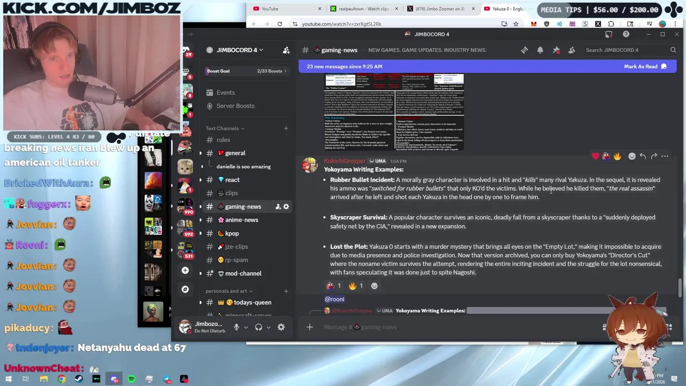Image resolution: width=686 pixels, height=386 pixels.
Task: Open the attached infographic image
Action: [x=394, y=112]
